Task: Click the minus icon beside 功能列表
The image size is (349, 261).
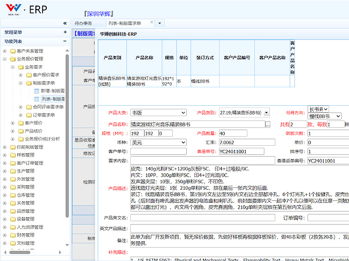Action: point(65,41)
